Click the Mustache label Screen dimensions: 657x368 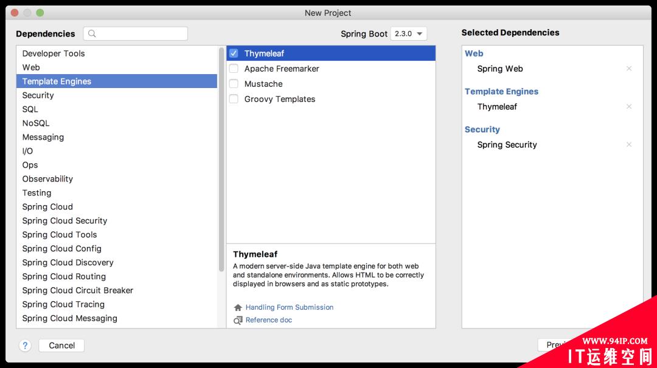[263, 84]
